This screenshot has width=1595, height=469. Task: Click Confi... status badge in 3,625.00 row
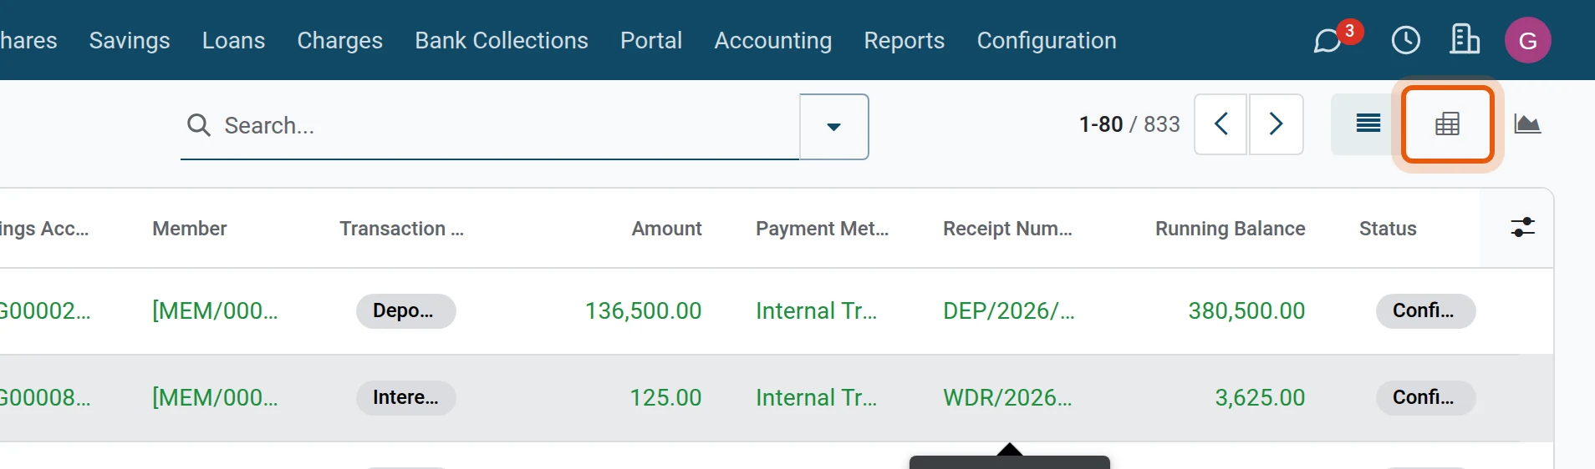click(x=1425, y=398)
